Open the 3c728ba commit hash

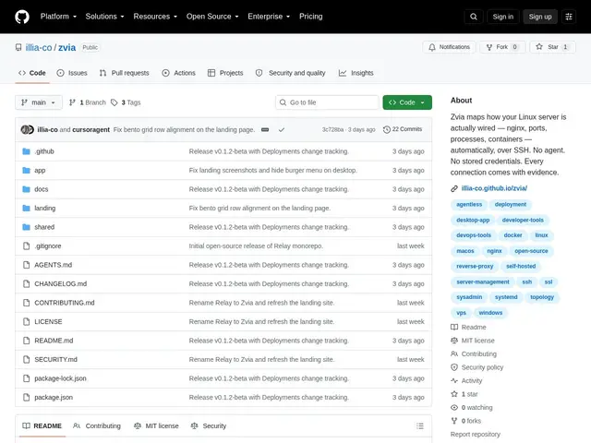(332, 129)
